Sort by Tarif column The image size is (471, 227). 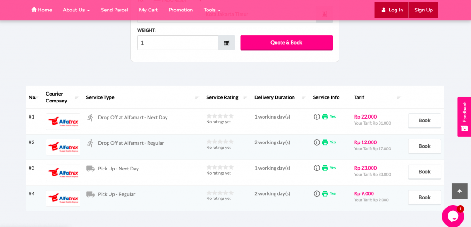pos(399,97)
